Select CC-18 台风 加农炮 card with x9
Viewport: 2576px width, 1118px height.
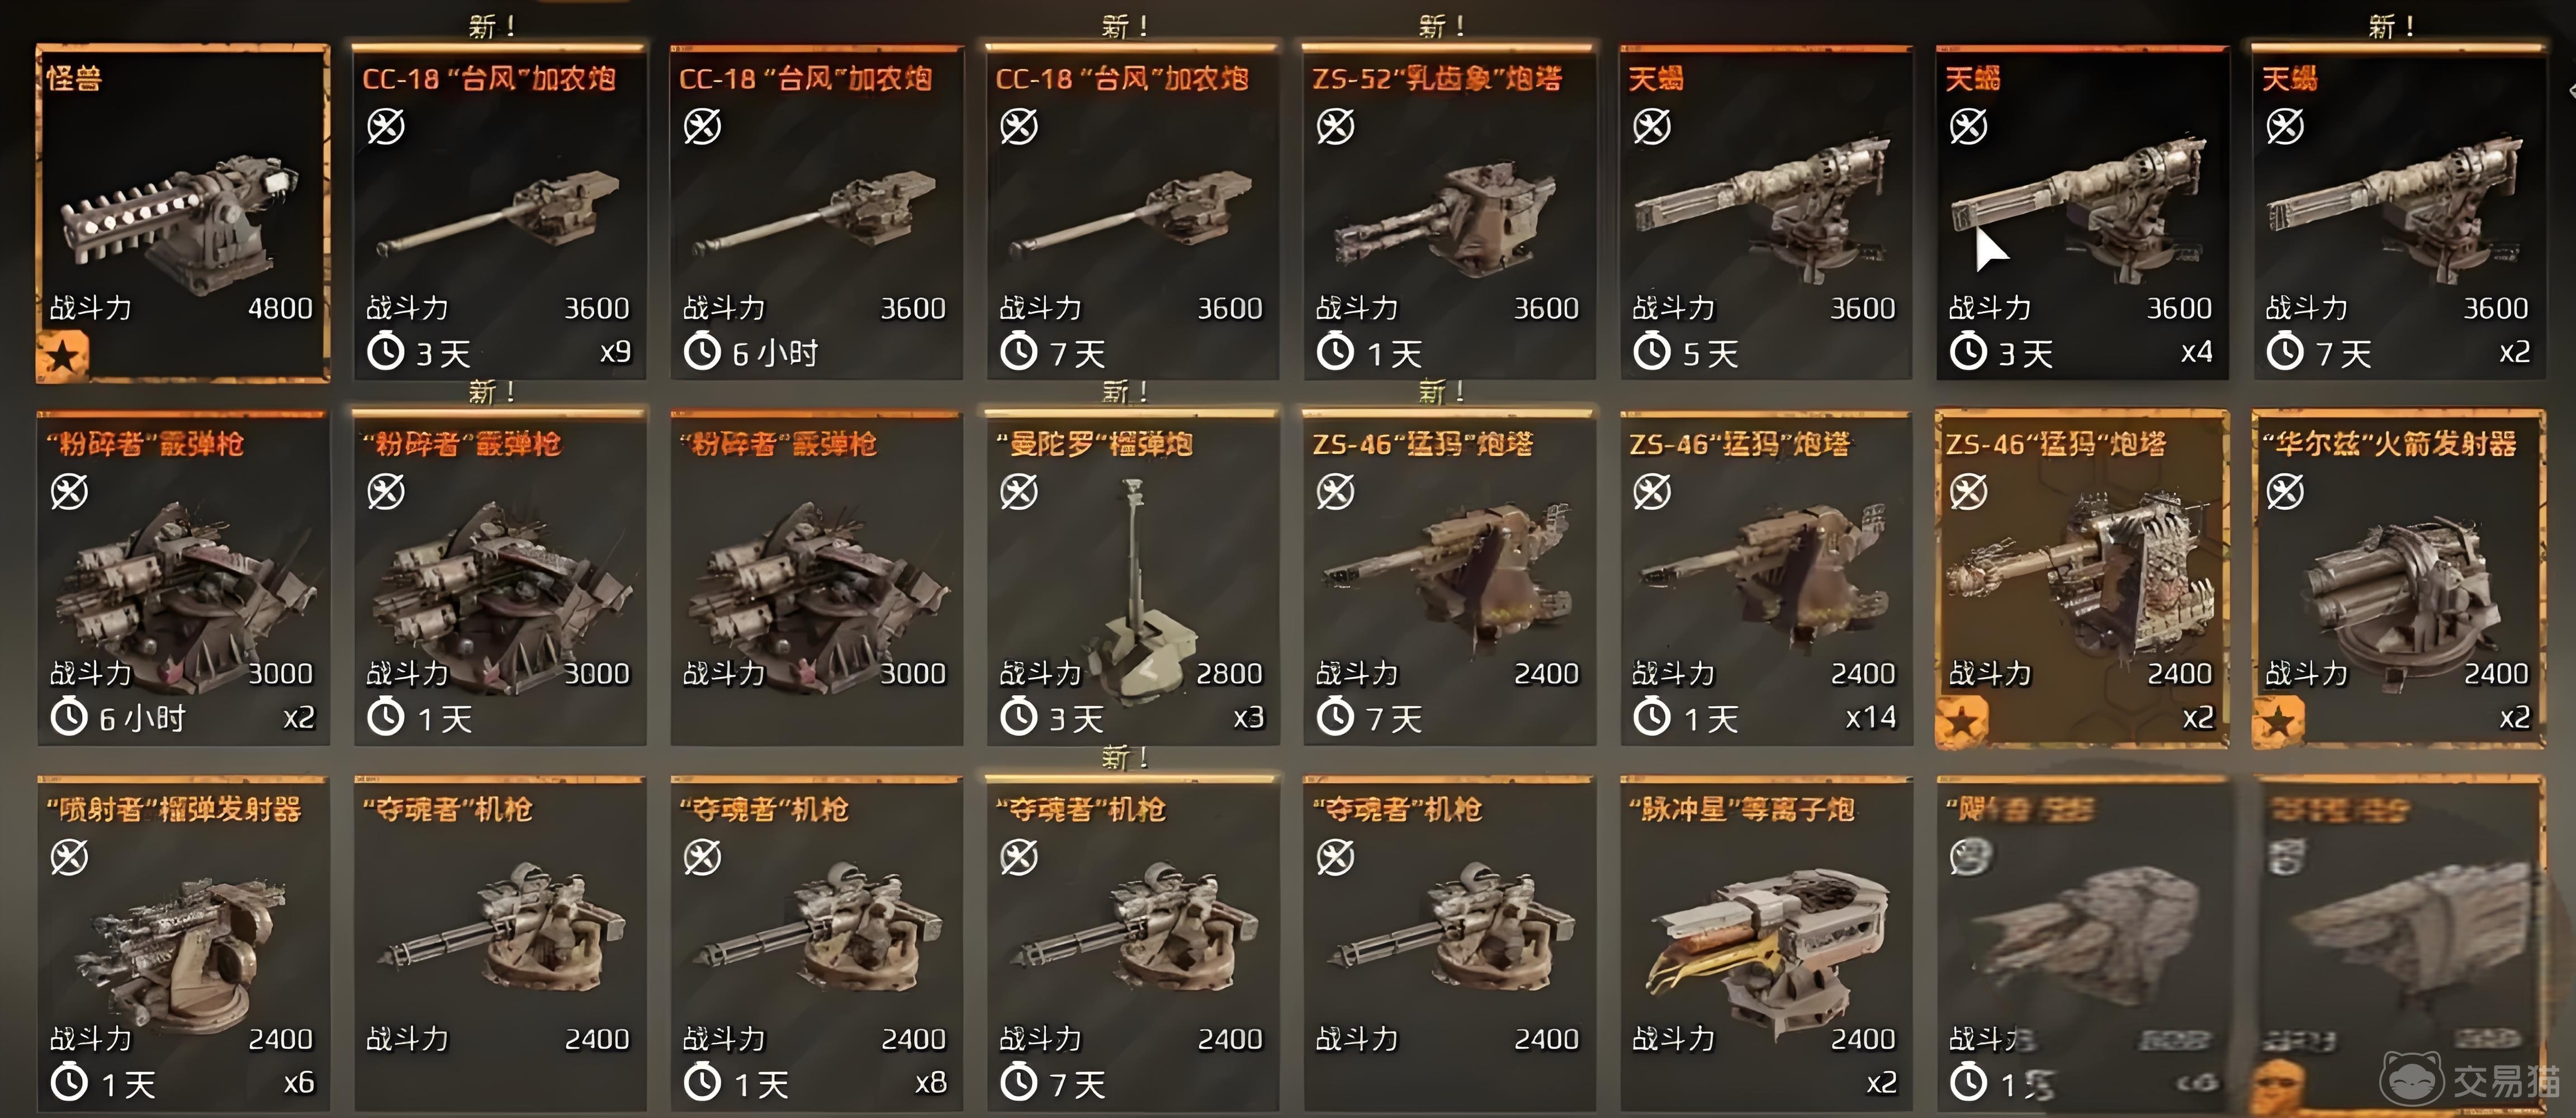499,213
